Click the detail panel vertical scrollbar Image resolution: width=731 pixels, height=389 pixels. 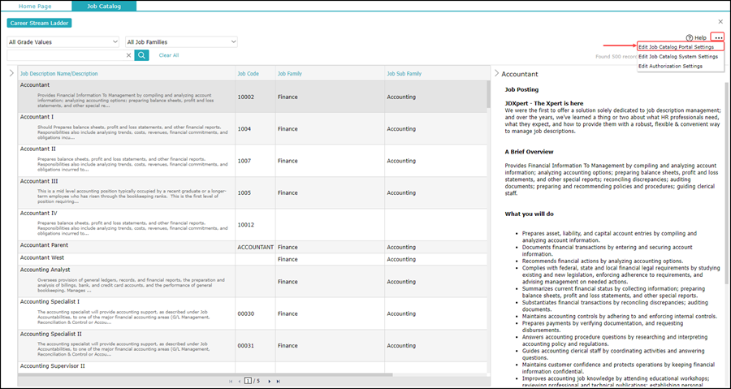point(727,182)
